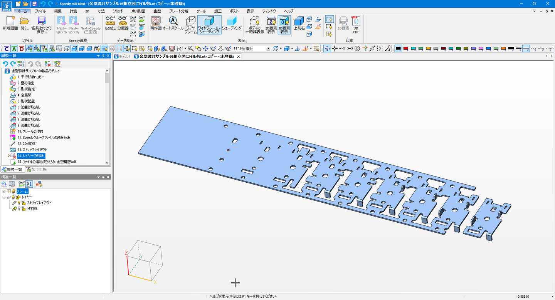Click the ワイヤフレーム wireframe display icon
Screen dimensions: 555x300
click(190, 25)
